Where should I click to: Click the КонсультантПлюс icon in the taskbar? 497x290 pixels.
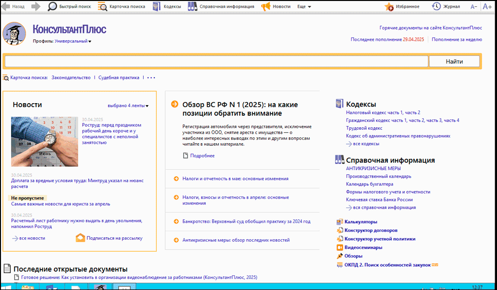coord(101,287)
